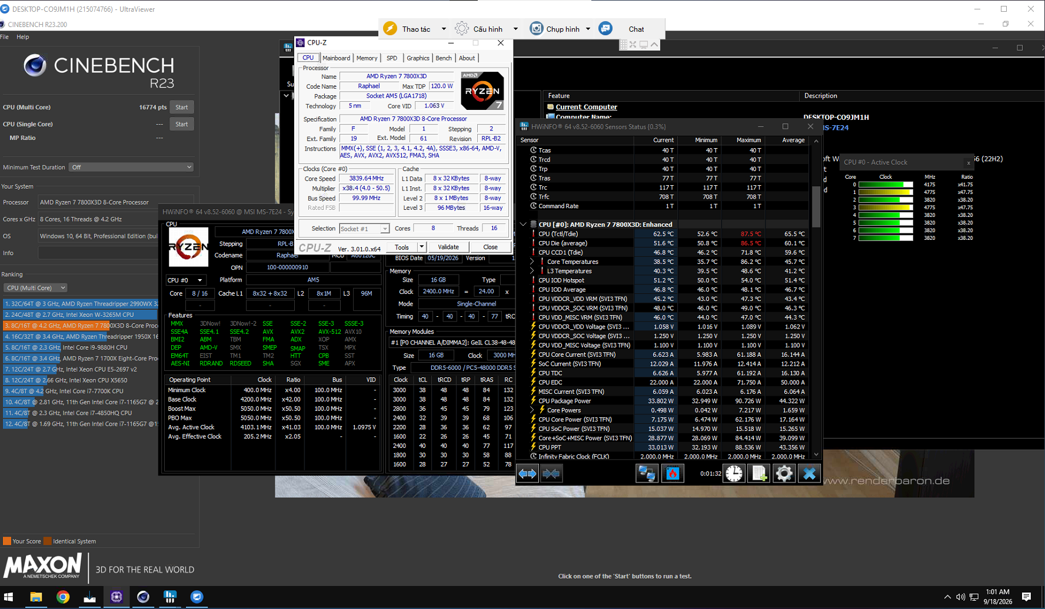Click the small monitor icon under UltraViewer toolbar

click(644, 45)
